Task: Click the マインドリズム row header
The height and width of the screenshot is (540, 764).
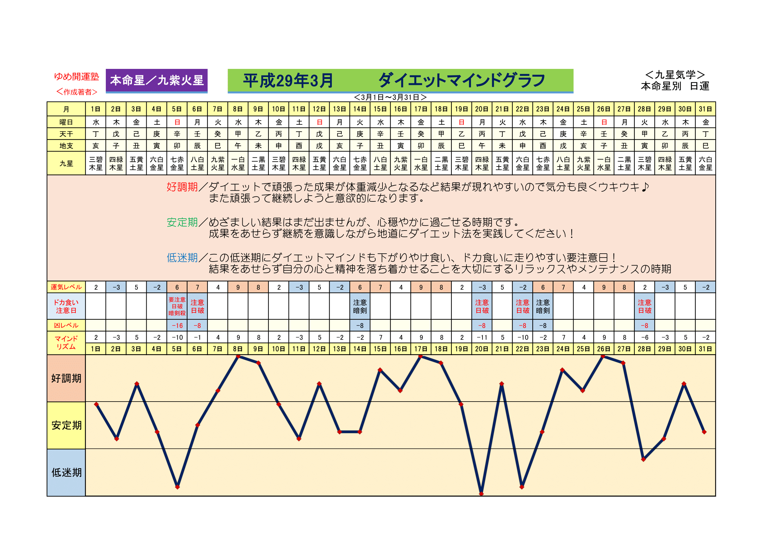Action: 66,342
